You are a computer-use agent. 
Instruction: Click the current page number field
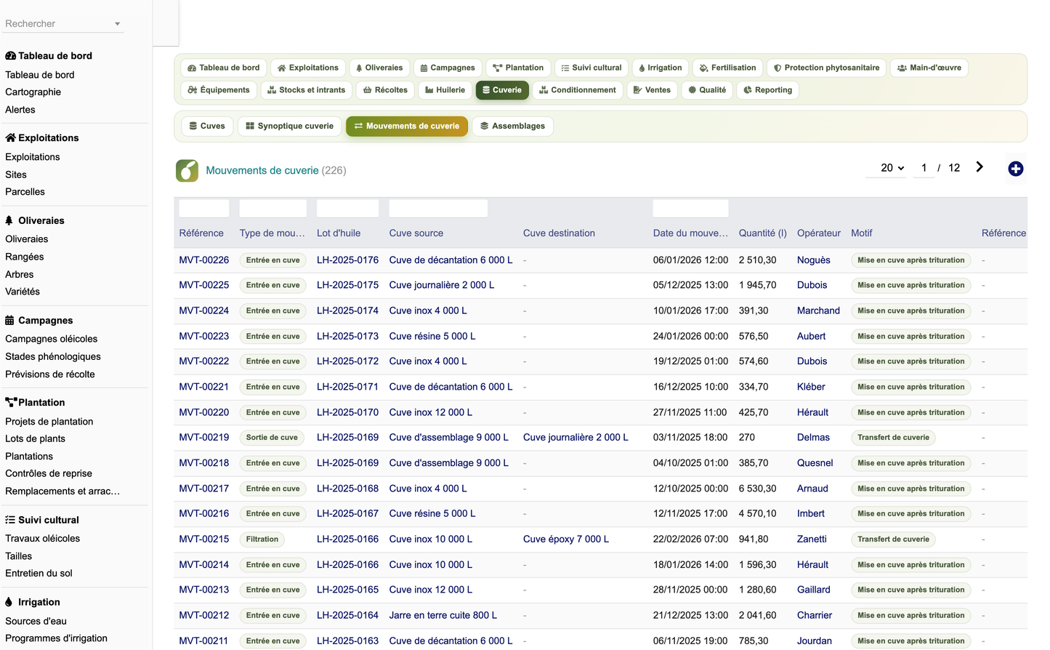pyautogui.click(x=924, y=168)
